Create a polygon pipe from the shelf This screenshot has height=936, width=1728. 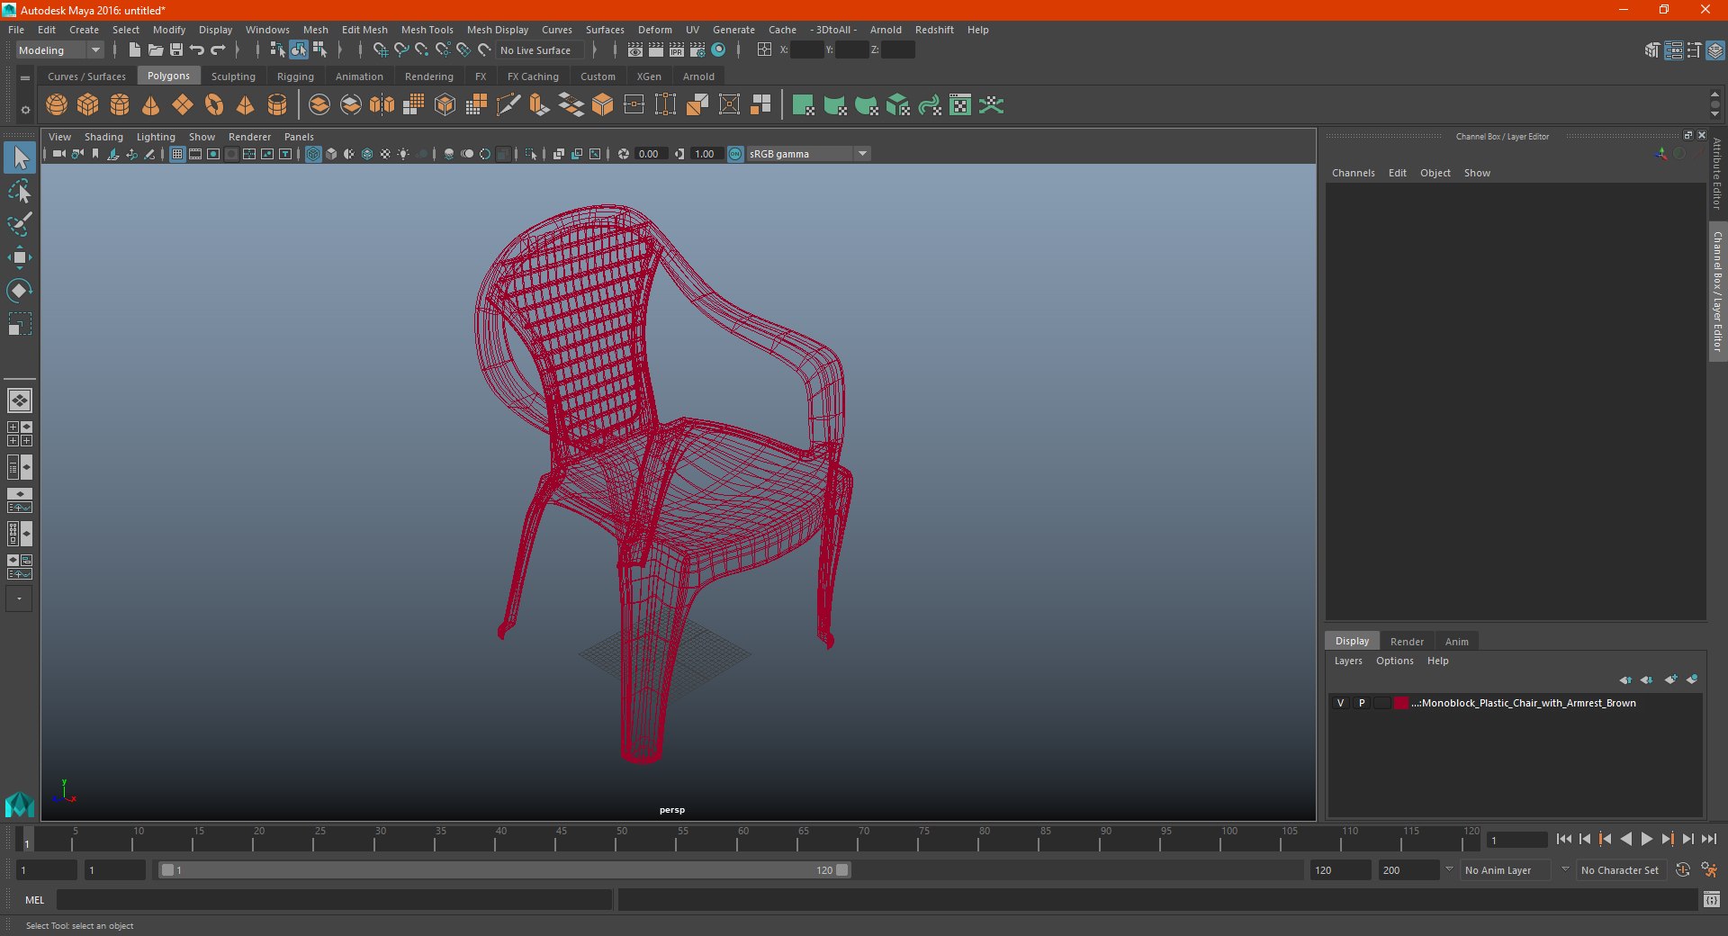[x=277, y=105]
